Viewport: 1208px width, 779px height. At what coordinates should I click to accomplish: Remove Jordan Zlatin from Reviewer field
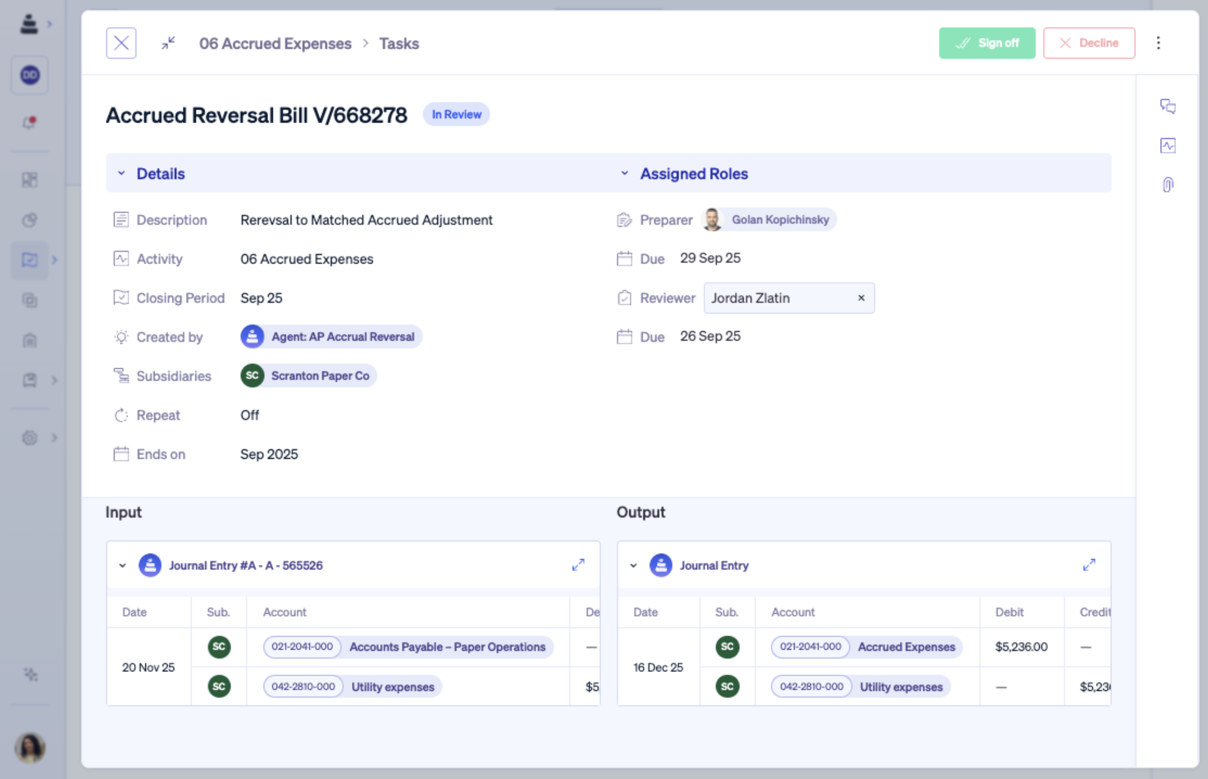pos(861,298)
